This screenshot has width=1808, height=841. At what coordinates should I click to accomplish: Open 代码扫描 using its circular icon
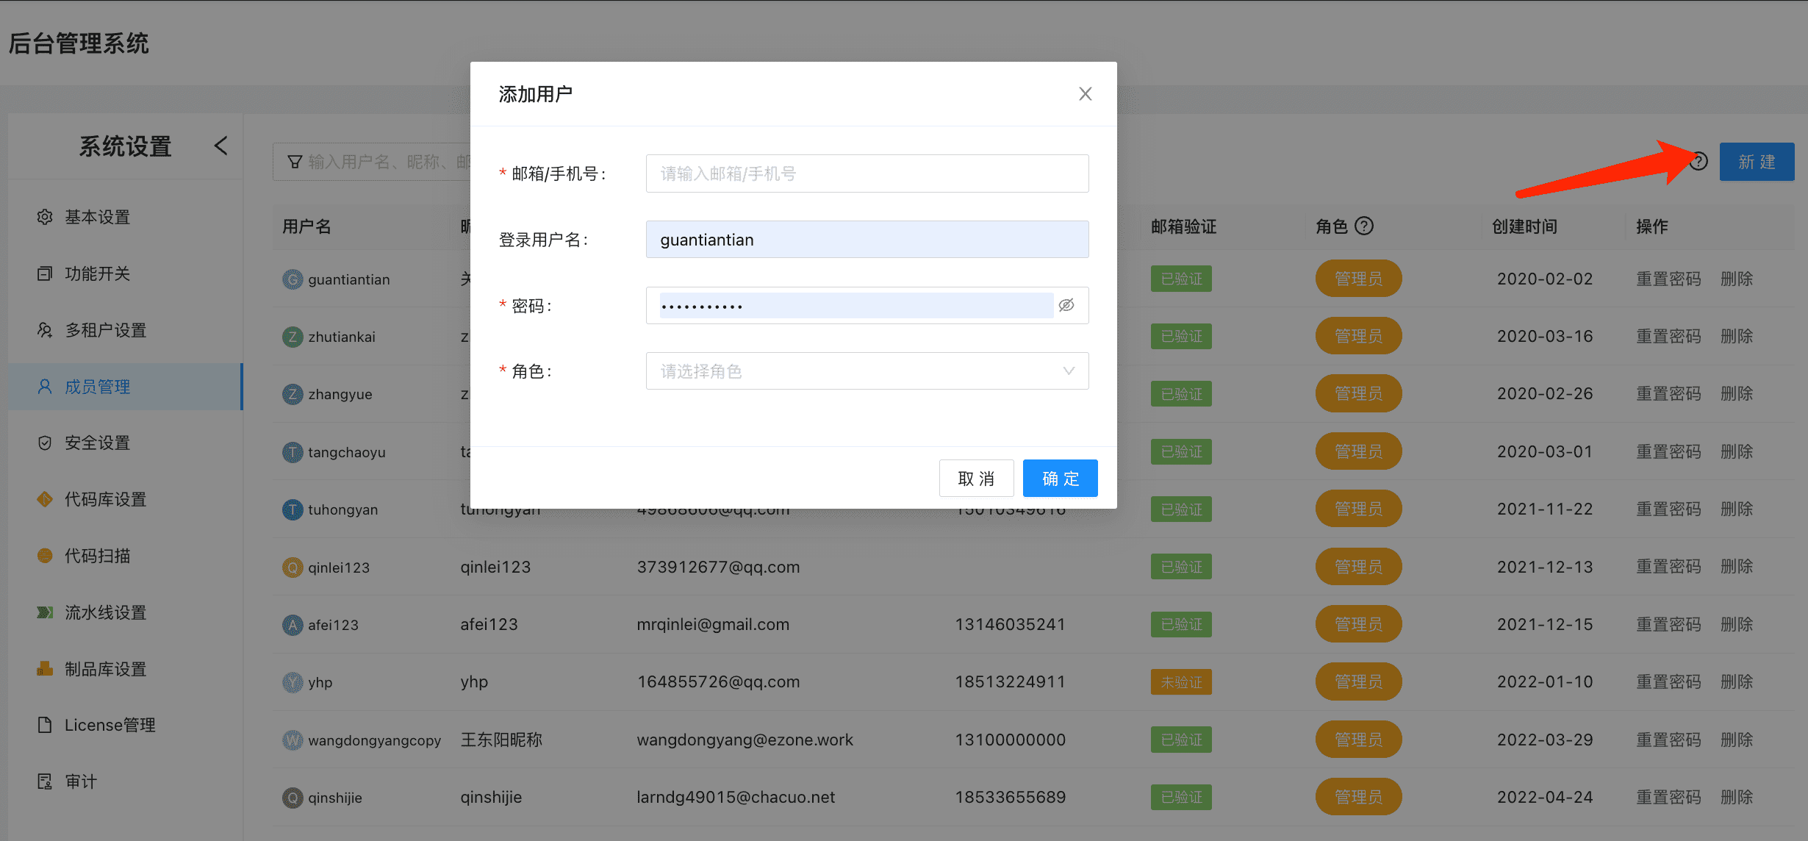click(x=43, y=555)
